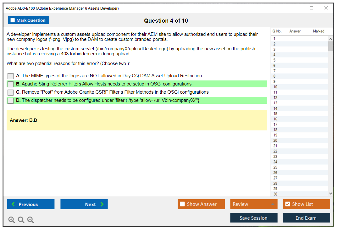Viewport: 338px width, 231px height.
Task: Click the green left arrow on Previous
Action: tap(13, 204)
